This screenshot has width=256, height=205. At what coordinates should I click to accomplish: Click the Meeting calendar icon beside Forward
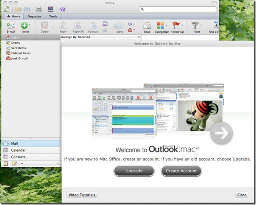pyautogui.click(x=105, y=24)
